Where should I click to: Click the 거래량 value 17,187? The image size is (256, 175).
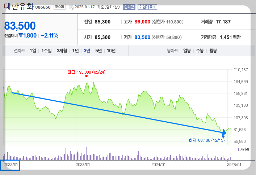[x=223, y=22]
